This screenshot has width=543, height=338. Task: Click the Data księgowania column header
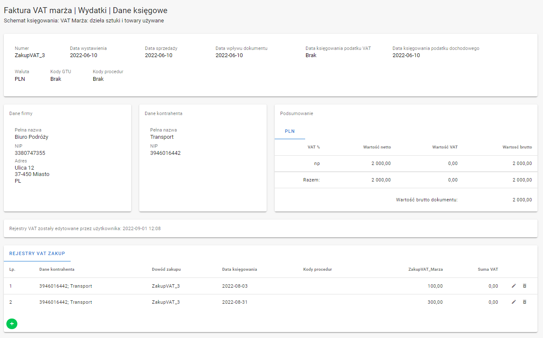coord(239,269)
